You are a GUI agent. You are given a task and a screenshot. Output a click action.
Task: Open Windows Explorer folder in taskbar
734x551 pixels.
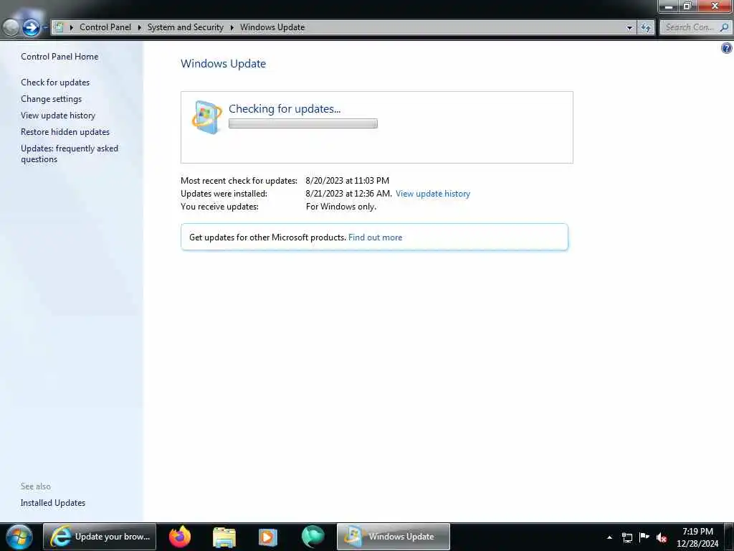coord(224,537)
